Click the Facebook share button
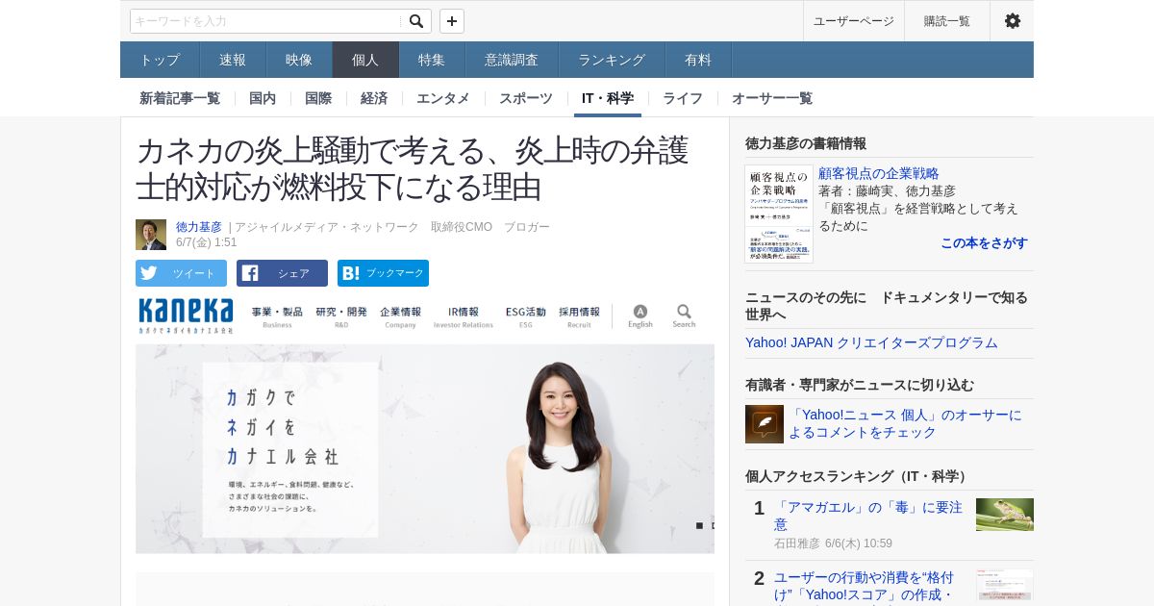 pyautogui.click(x=282, y=273)
